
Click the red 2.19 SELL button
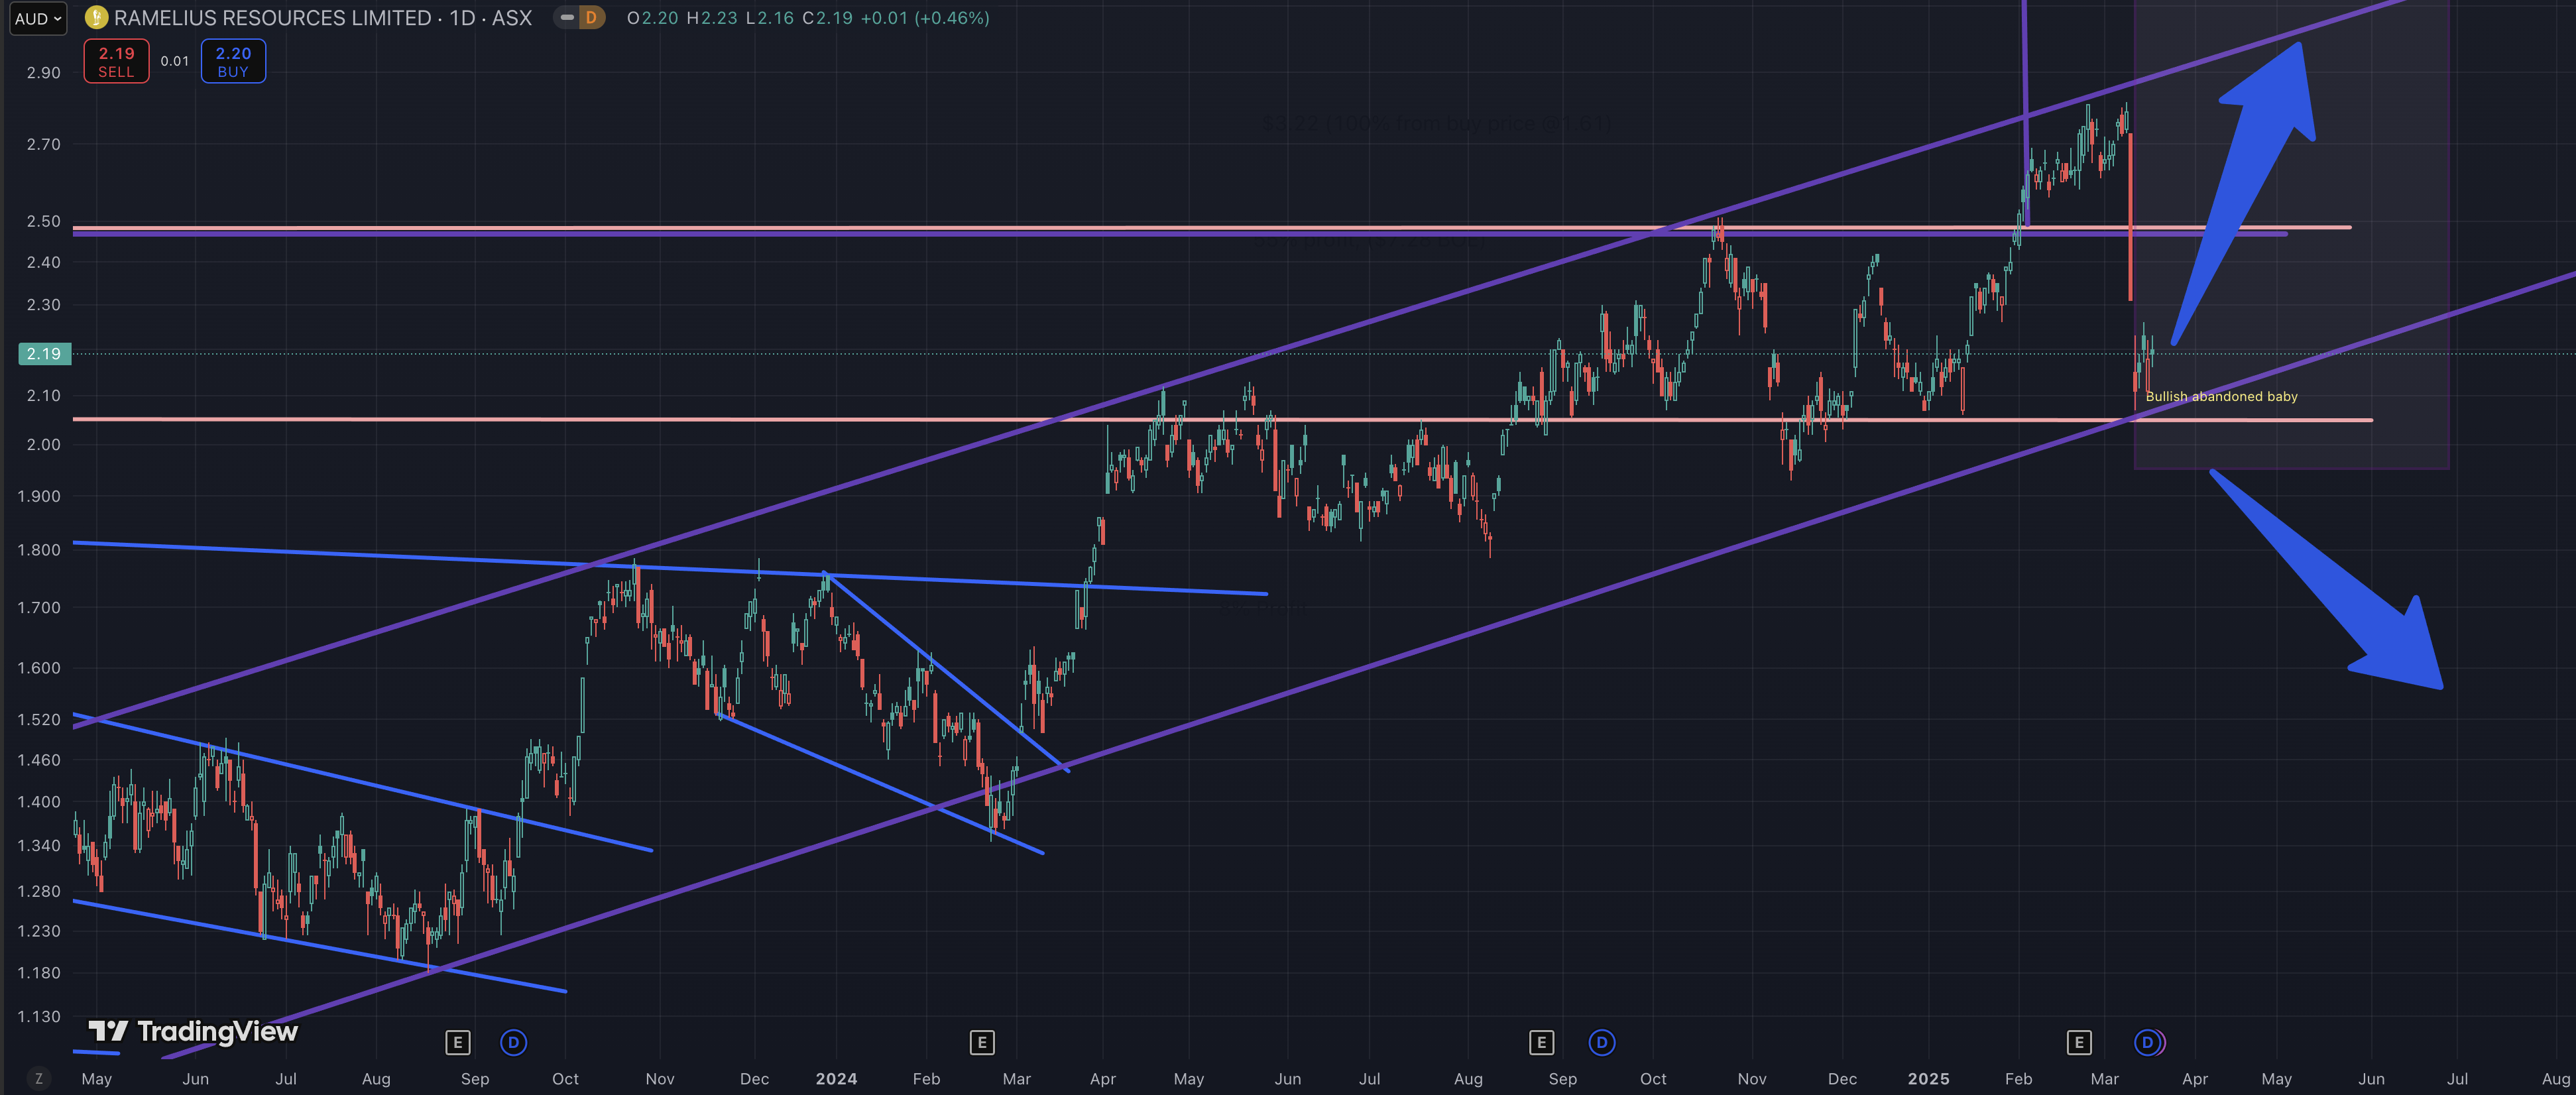[x=116, y=61]
